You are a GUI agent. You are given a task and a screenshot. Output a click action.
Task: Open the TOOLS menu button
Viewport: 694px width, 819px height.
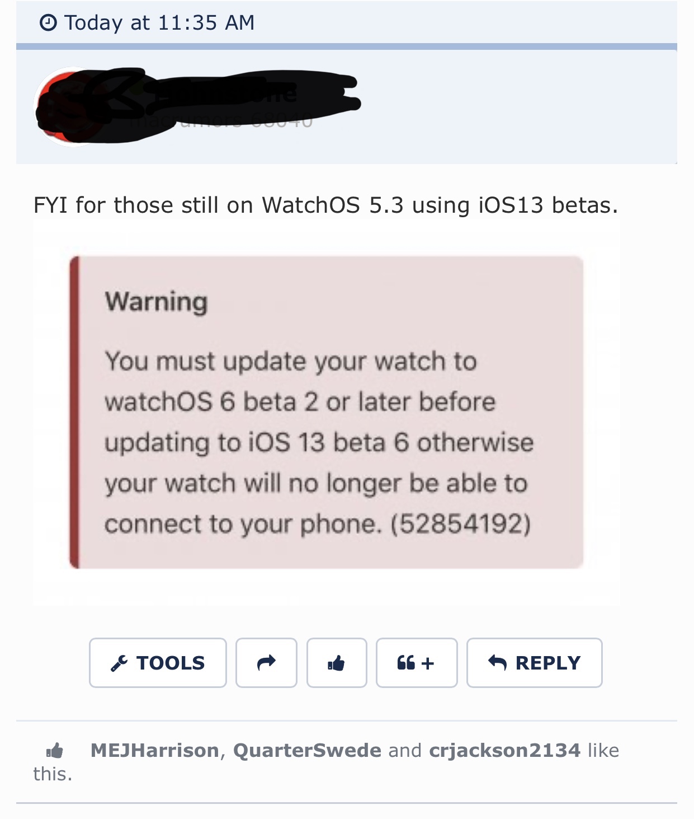tap(158, 663)
